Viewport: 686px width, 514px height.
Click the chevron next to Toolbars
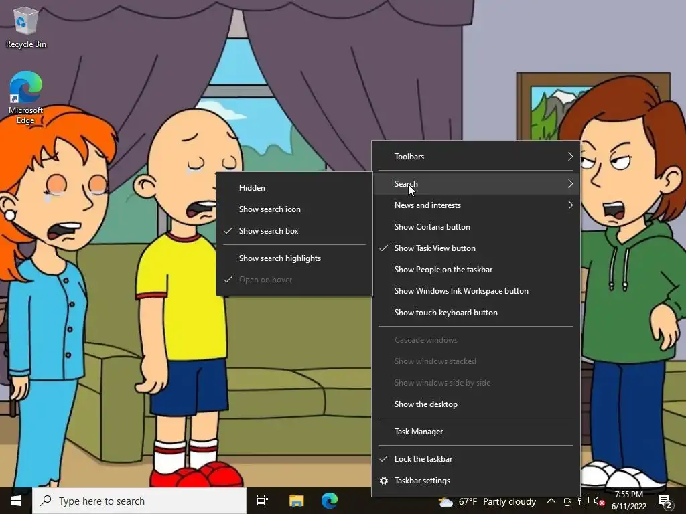click(x=570, y=157)
